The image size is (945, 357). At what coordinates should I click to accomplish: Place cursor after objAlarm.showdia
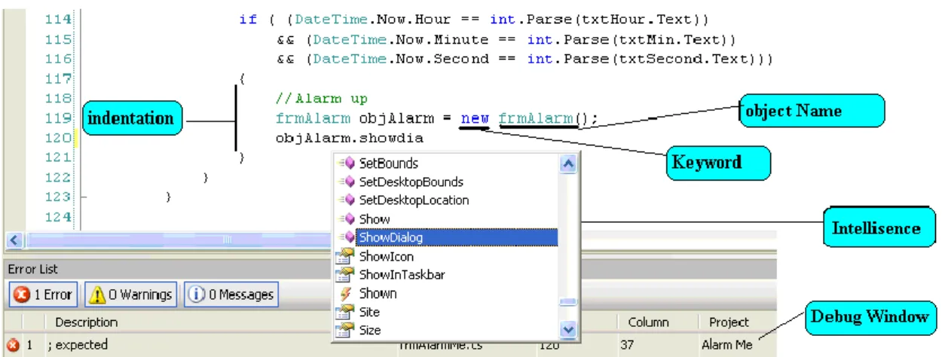click(x=424, y=139)
